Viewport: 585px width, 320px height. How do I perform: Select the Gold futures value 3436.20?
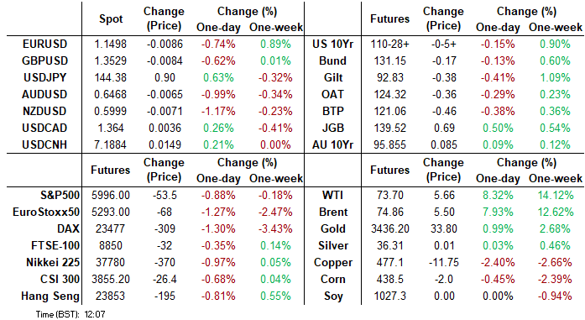pos(390,229)
